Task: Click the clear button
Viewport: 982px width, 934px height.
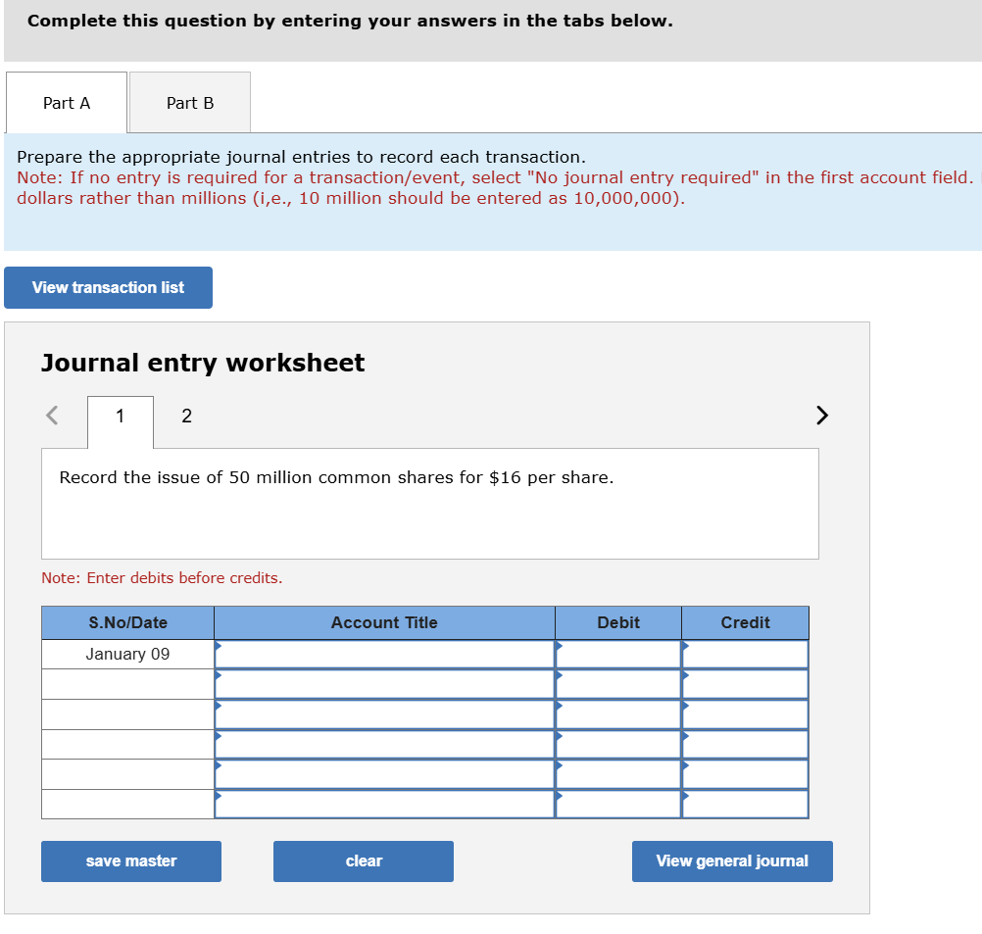Action: tap(363, 860)
